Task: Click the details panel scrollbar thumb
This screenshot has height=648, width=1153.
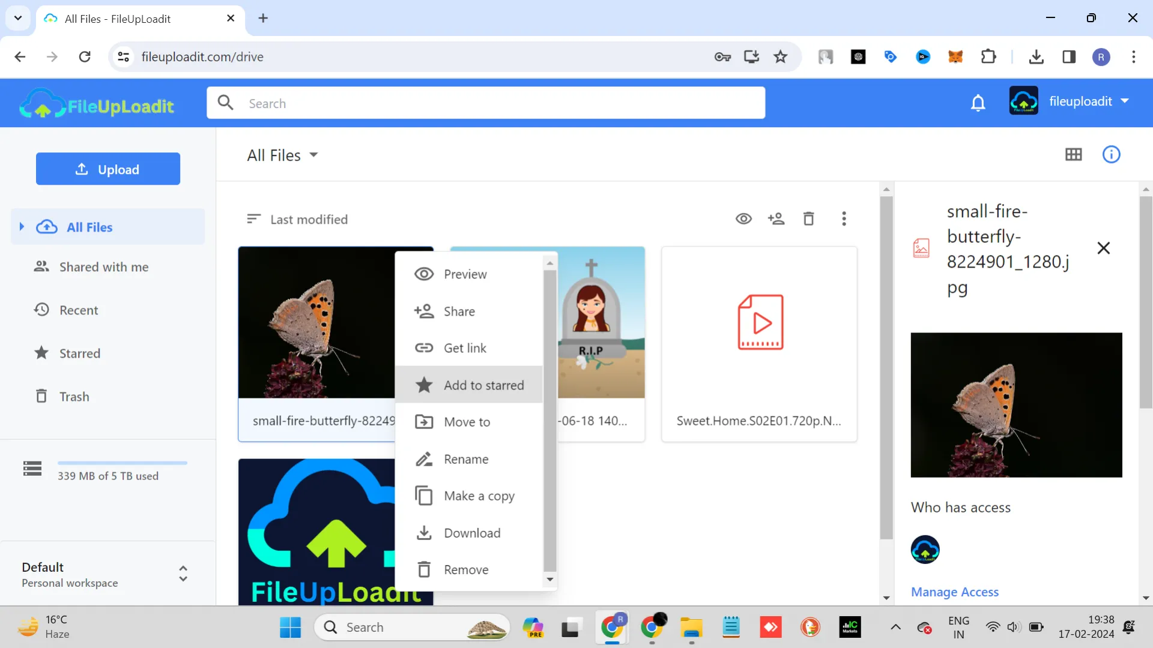Action: (1146, 302)
